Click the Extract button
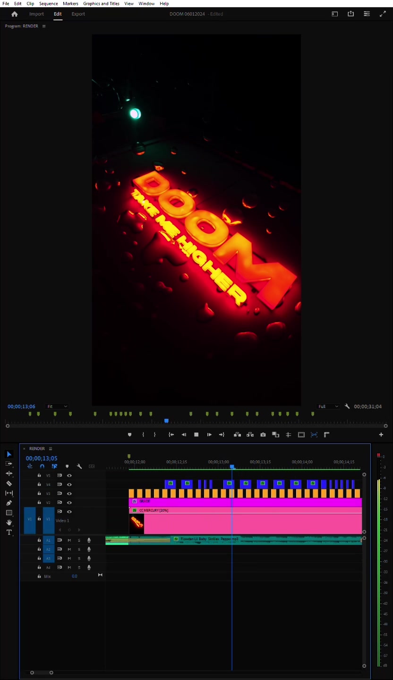This screenshot has width=393, height=680. coord(250,434)
